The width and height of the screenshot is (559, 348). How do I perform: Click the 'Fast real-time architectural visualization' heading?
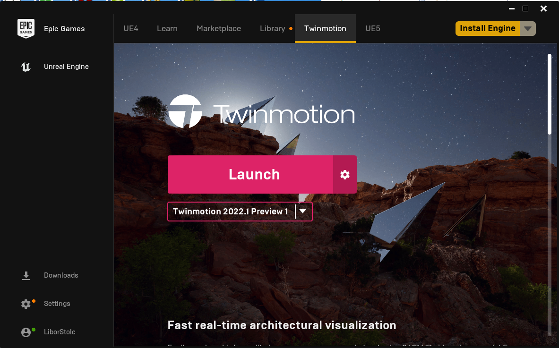[282, 325]
